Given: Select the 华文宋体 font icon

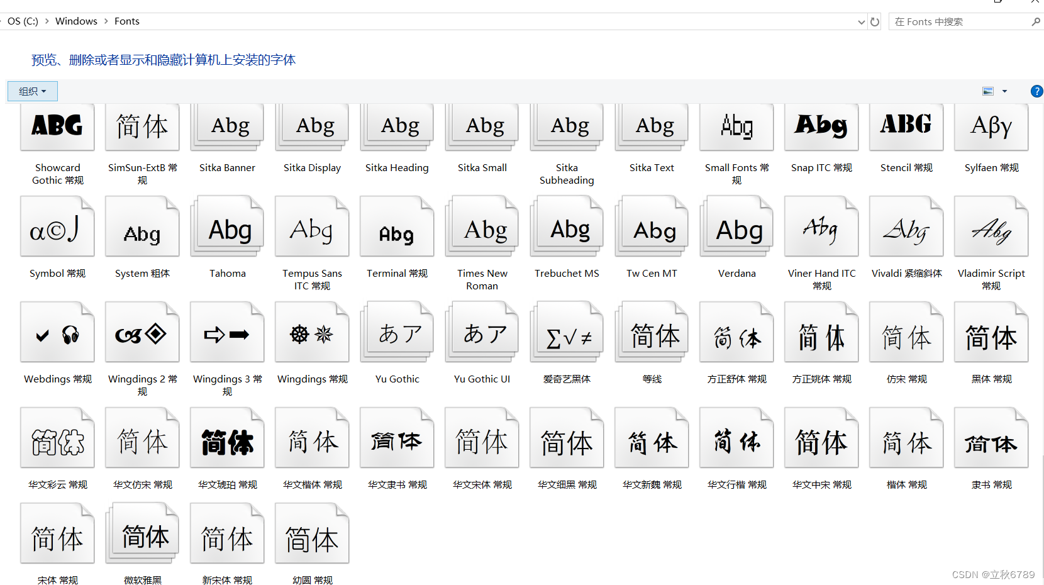Looking at the screenshot, I should [x=482, y=438].
